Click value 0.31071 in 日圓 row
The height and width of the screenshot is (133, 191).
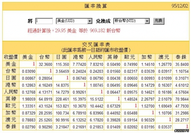tap(182, 78)
